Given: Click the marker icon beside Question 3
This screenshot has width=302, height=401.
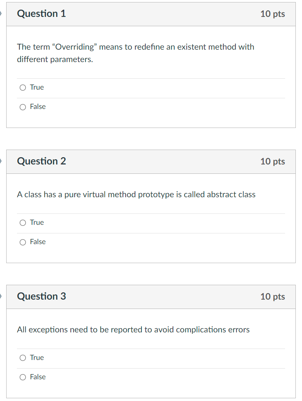Looking at the screenshot, I should [1, 297].
